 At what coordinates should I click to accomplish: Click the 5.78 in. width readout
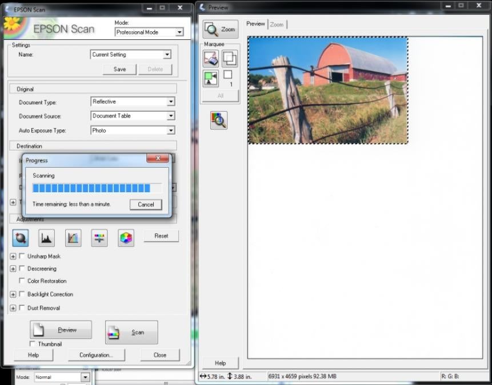pyautogui.click(x=212, y=376)
